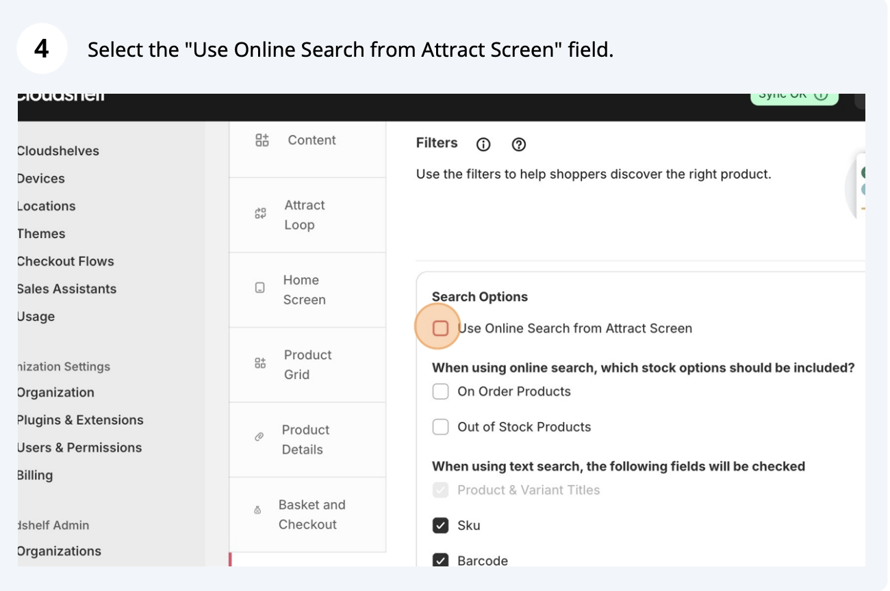Open the Content section
This screenshot has width=890, height=591.
coord(307,150)
